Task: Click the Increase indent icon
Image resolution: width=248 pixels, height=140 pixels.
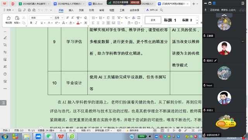Action: pyautogui.click(x=113, y=18)
